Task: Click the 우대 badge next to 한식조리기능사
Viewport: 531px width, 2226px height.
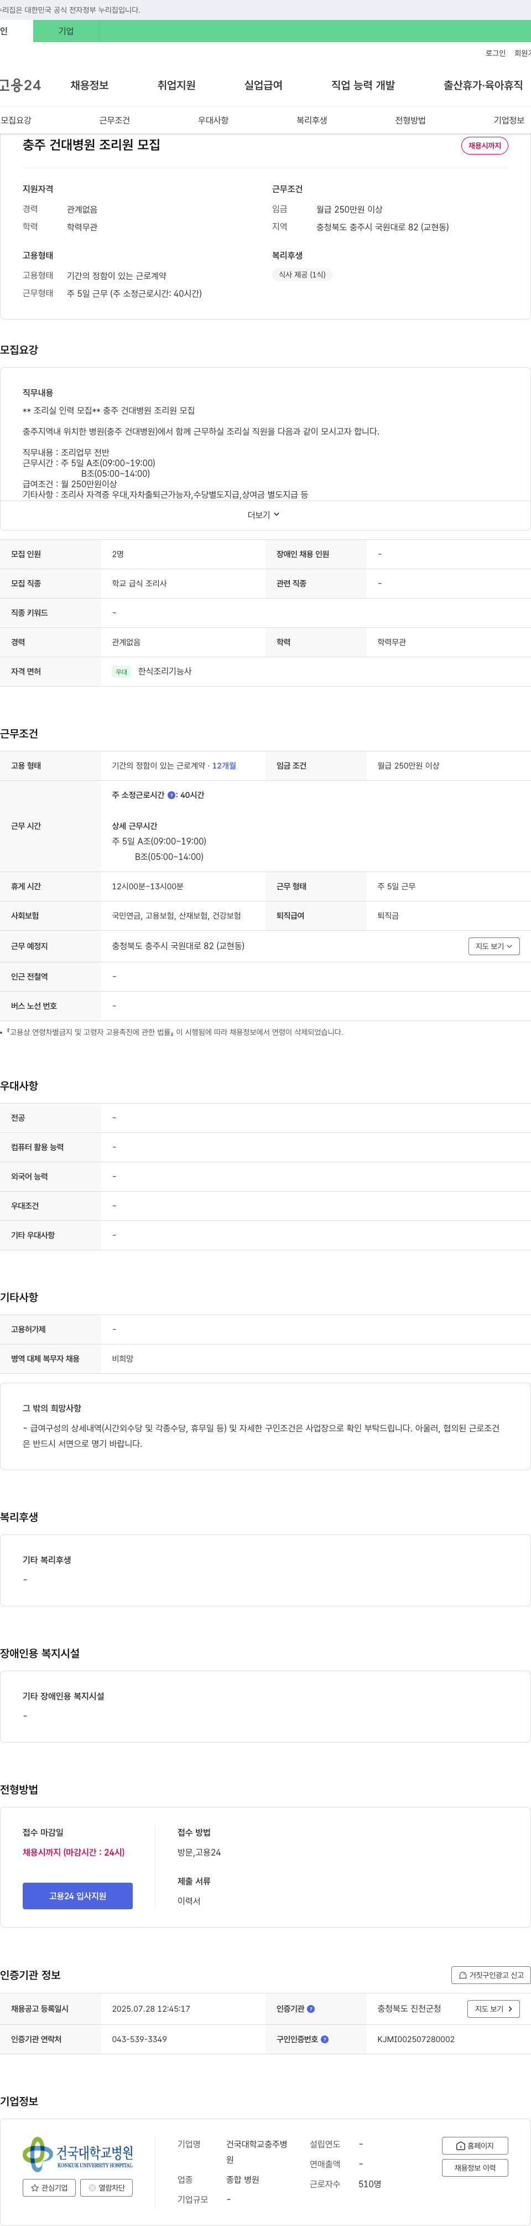Action: coord(122,672)
